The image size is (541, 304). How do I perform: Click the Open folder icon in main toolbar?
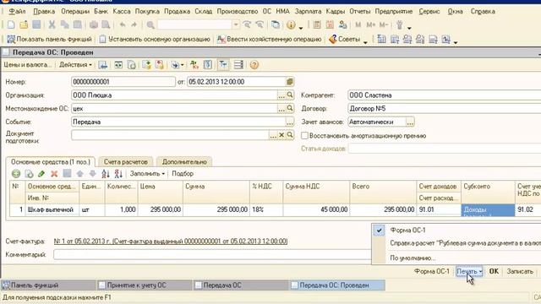pyautogui.click(x=24, y=24)
